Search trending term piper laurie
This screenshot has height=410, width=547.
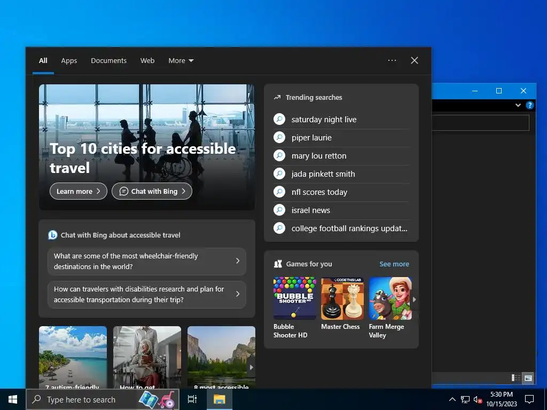pos(311,138)
